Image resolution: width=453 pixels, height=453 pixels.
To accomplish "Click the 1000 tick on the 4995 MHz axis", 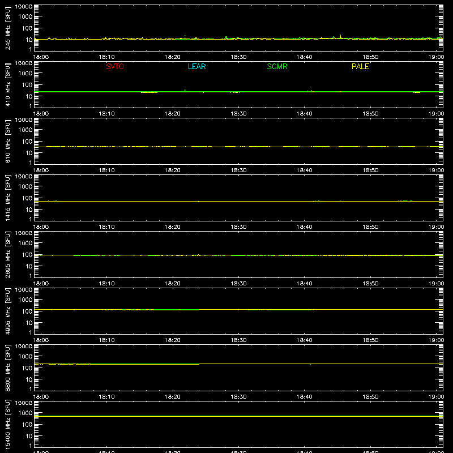I will (25, 300).
